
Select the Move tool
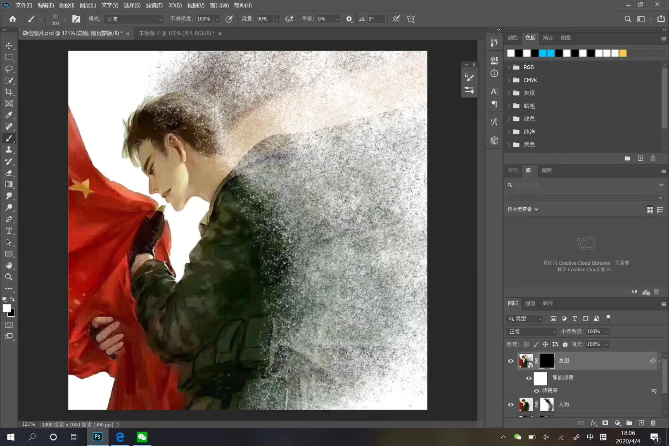point(9,46)
